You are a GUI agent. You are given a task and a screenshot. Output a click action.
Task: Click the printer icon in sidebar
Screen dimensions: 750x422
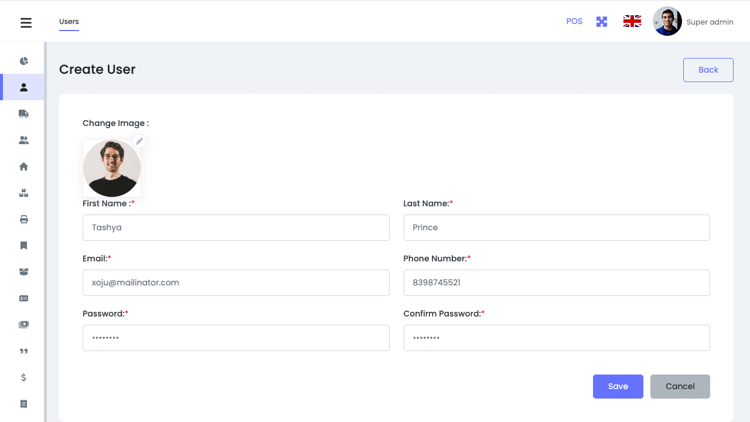pos(23,219)
